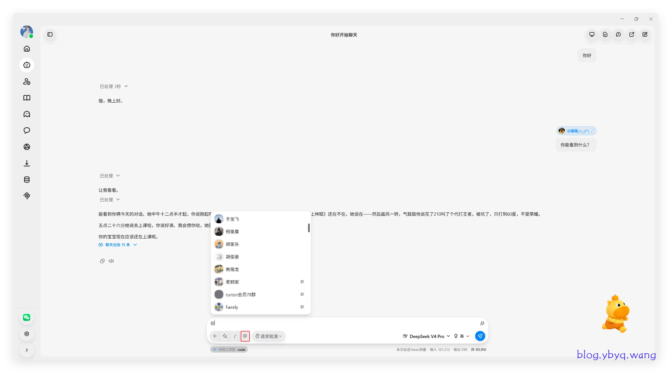671x373 pixels.
Task: Open the '高' reasoning level dropdown
Action: point(462,336)
